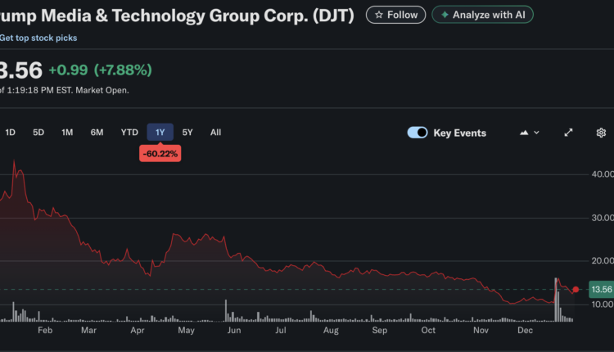
Task: Choose the 1M time range
Action: 67,132
